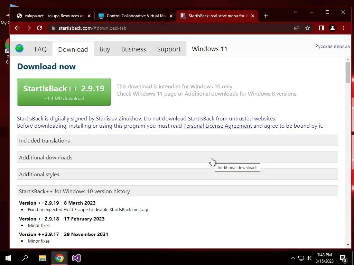Share this page icon in address bar
The image size is (354, 265).
coord(296,28)
